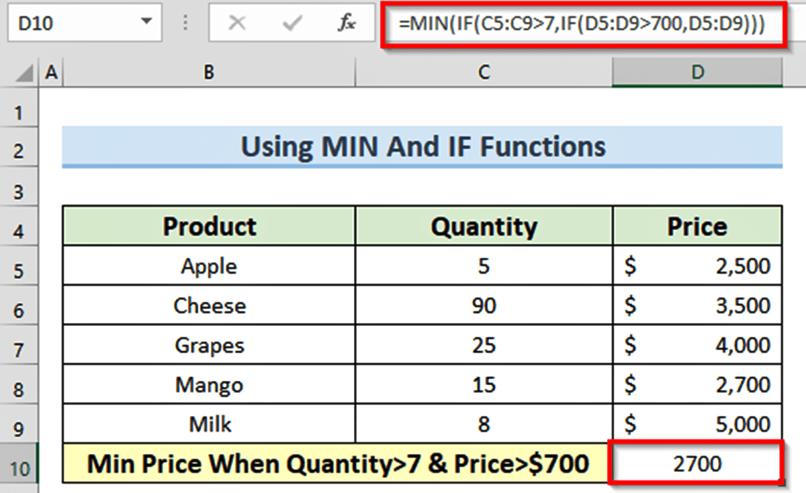Screen dimensions: 806x493
Task: Select the Mango price cell showing 2,700
Action: [x=698, y=384]
